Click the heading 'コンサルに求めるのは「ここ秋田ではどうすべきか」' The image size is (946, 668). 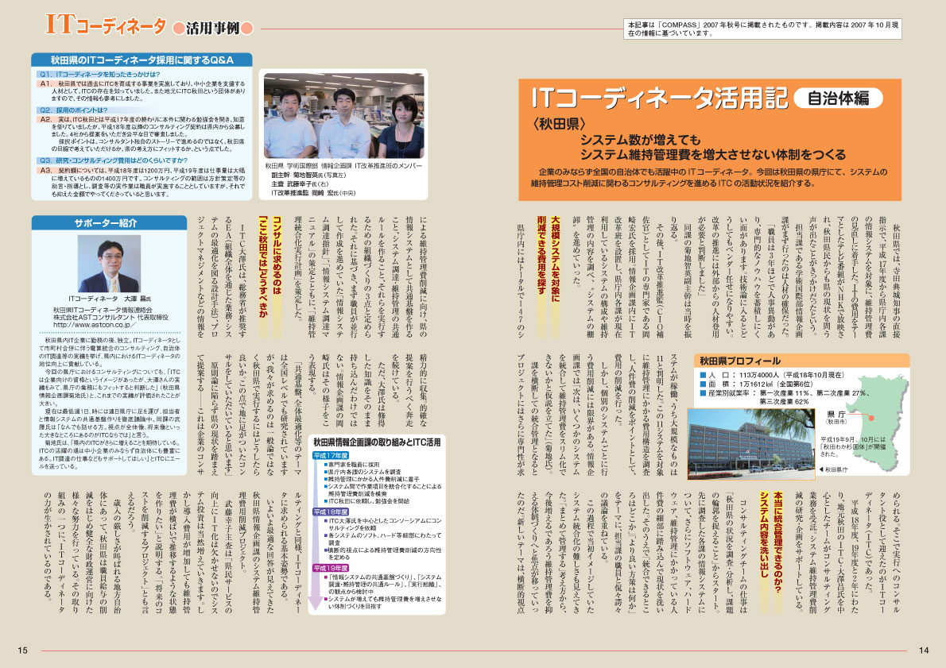(269, 267)
